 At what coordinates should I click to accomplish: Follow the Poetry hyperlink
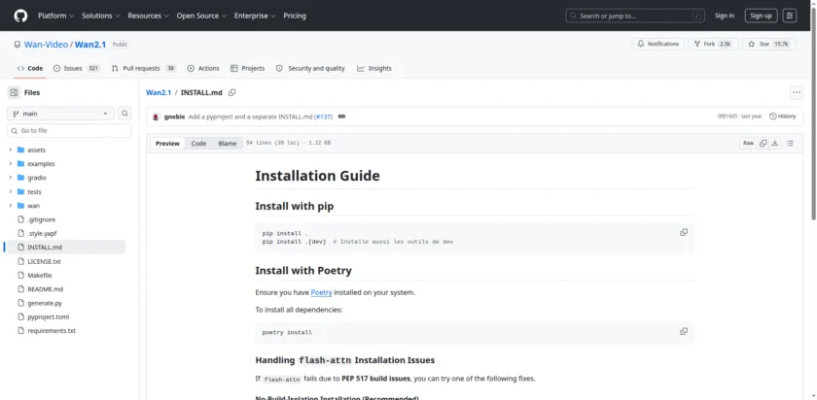[x=322, y=292]
